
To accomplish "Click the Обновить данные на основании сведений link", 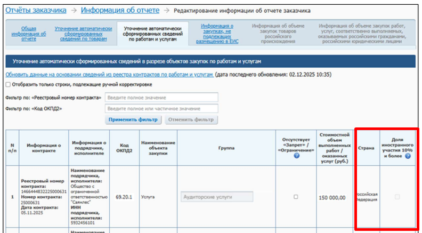I will click(x=109, y=75).
